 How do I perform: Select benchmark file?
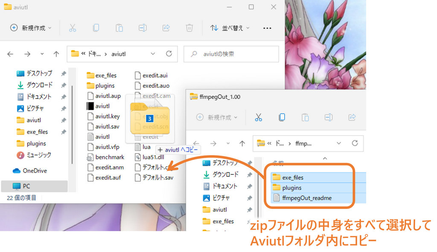click(106, 157)
